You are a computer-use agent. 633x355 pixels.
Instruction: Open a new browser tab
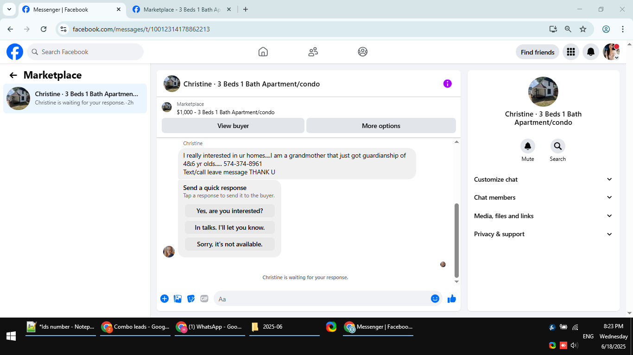(246, 9)
